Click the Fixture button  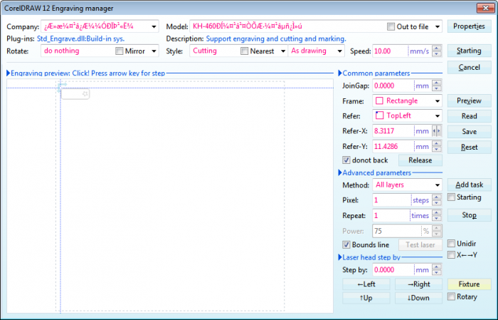(469, 284)
